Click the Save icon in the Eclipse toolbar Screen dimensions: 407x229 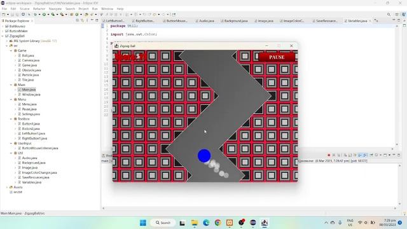[12, 15]
